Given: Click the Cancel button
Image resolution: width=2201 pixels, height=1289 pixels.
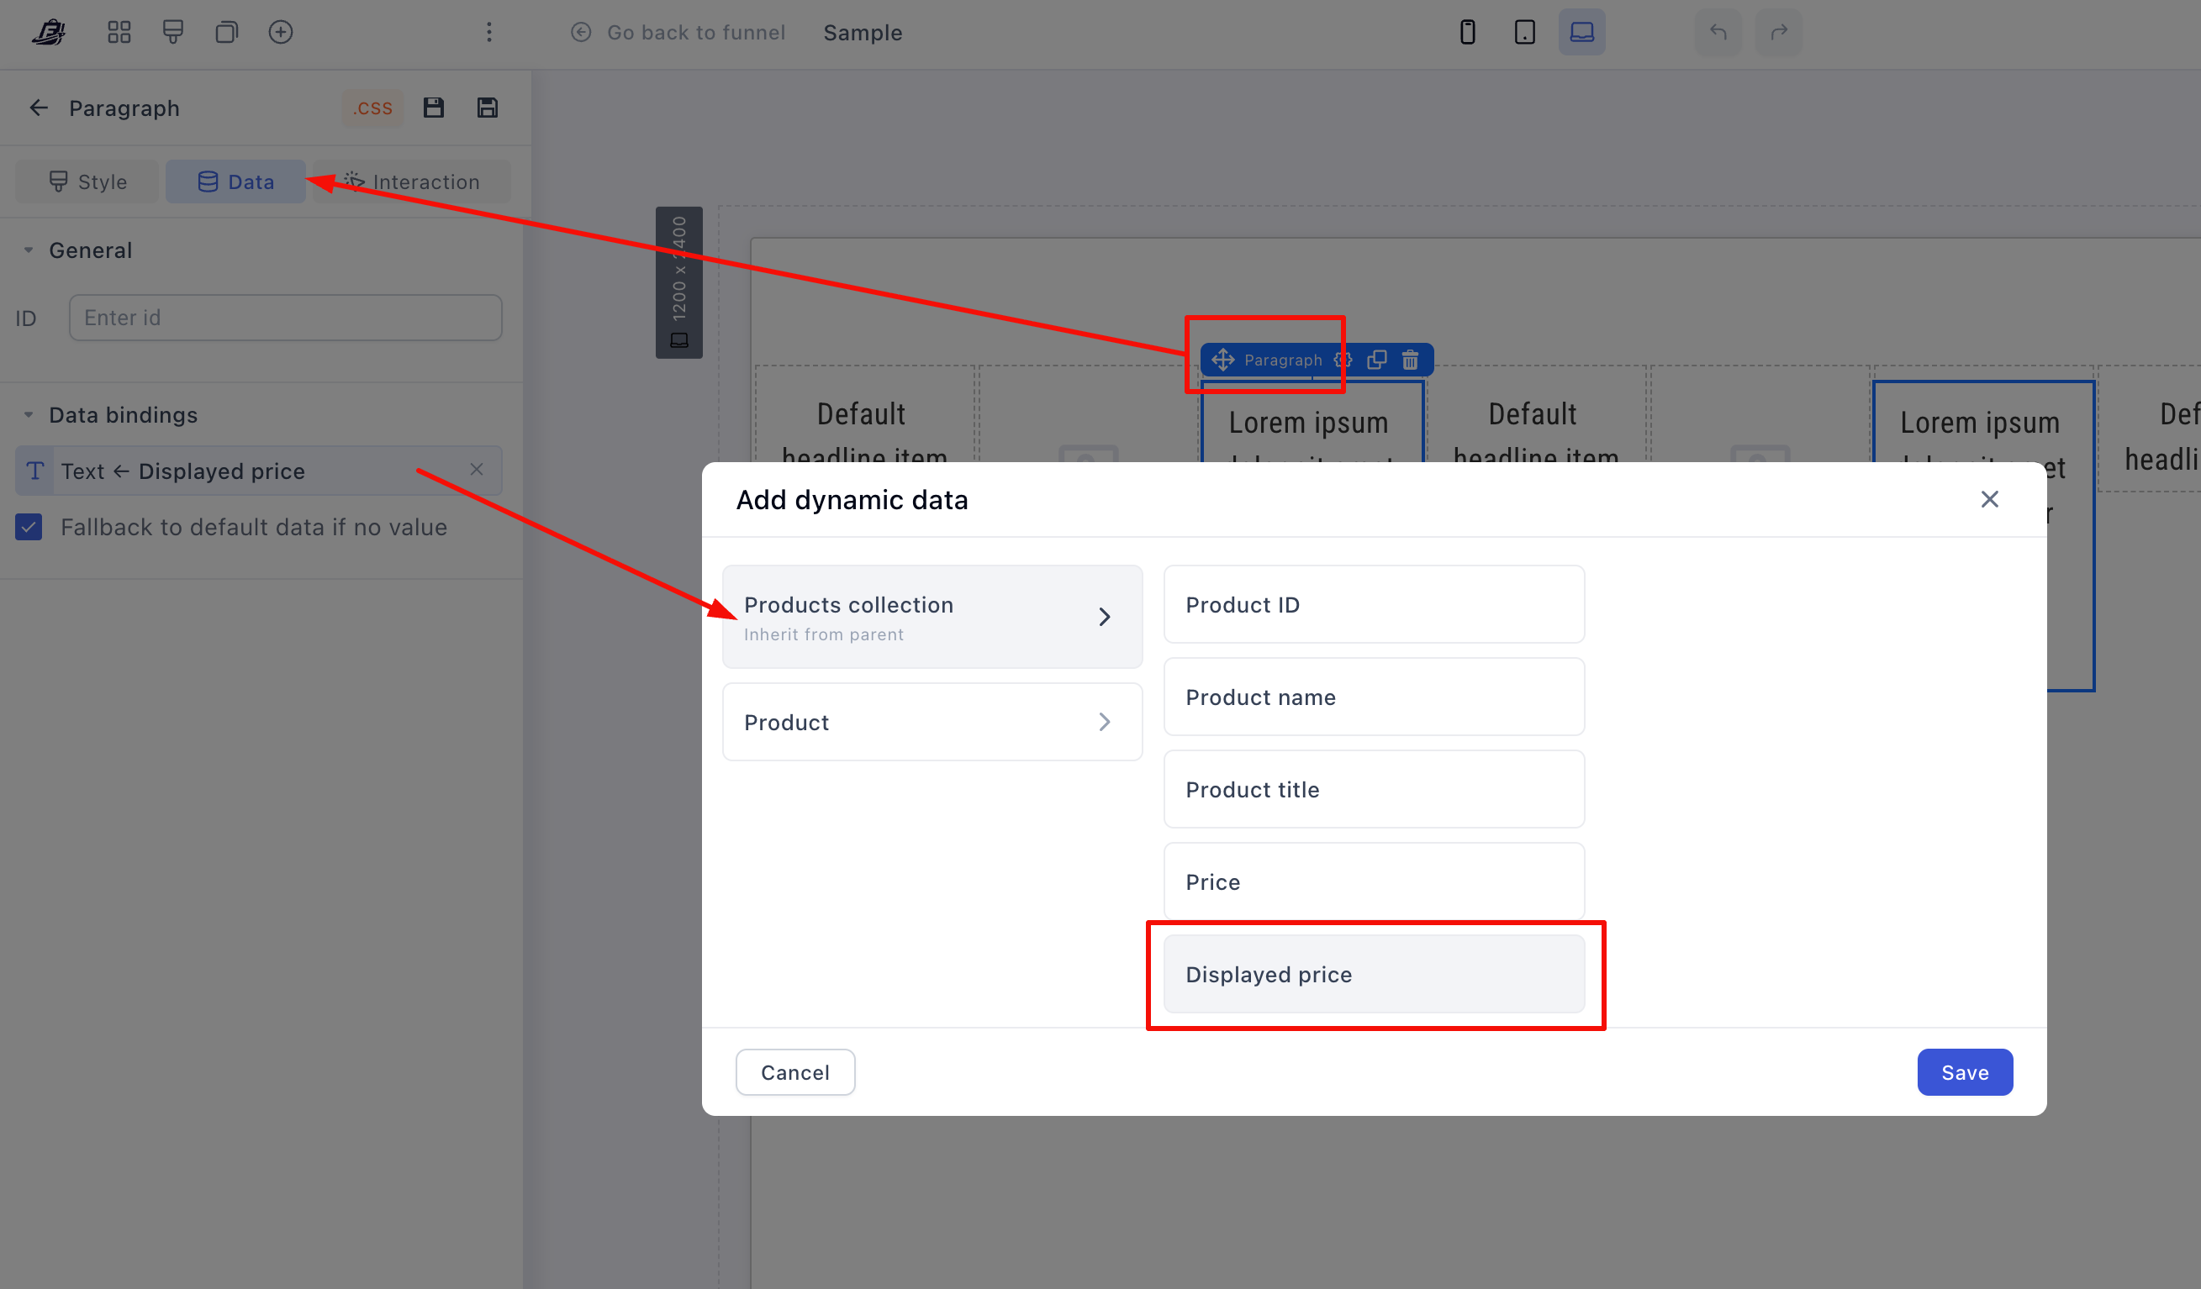Looking at the screenshot, I should click(x=795, y=1071).
